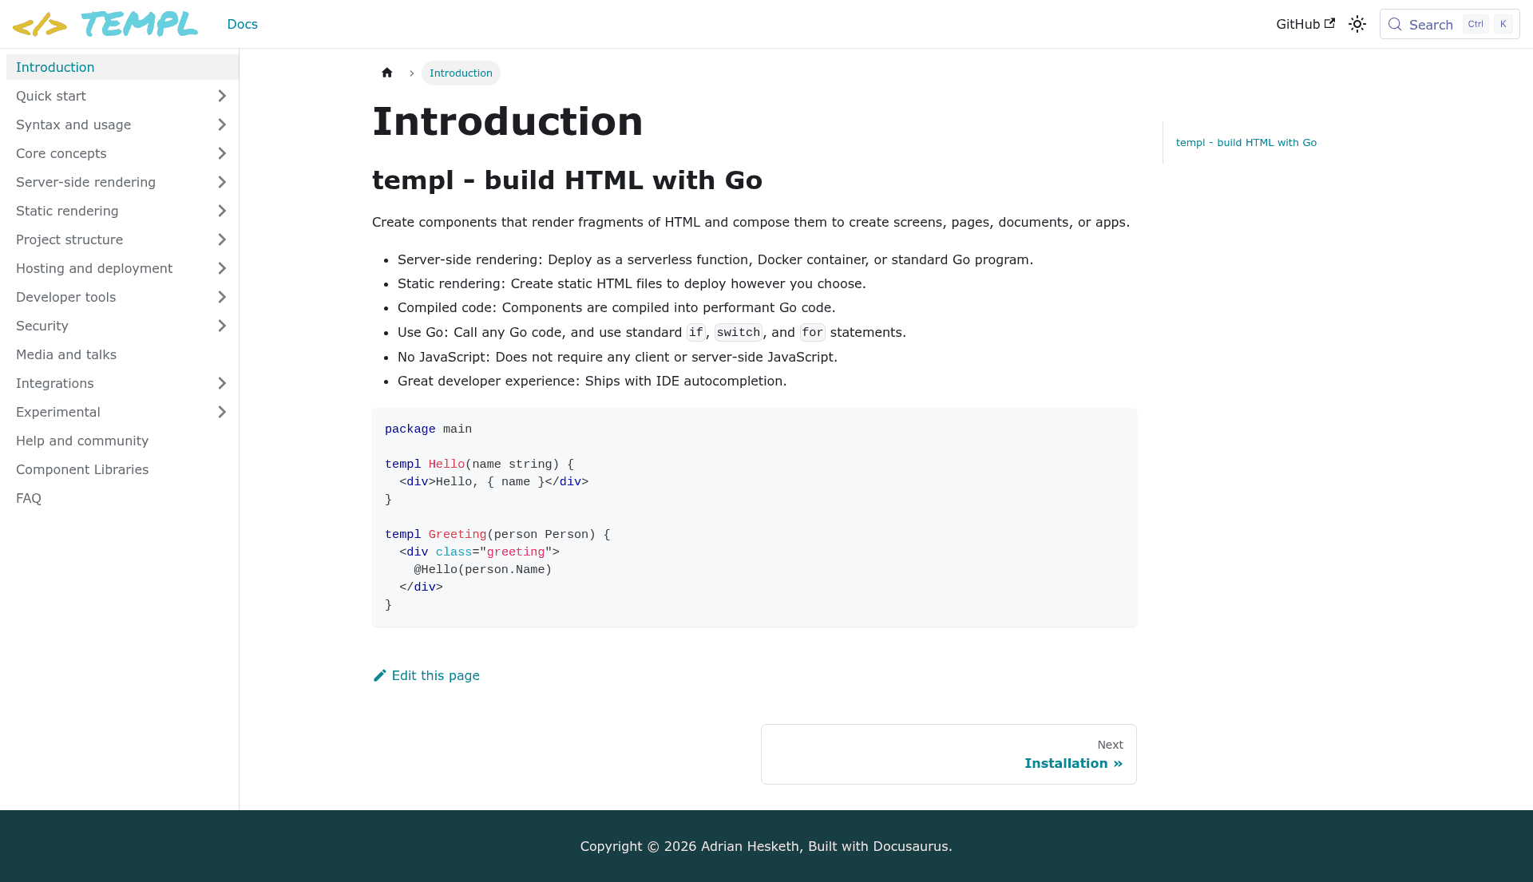
Task: Open the Search box
Action: tap(1449, 24)
